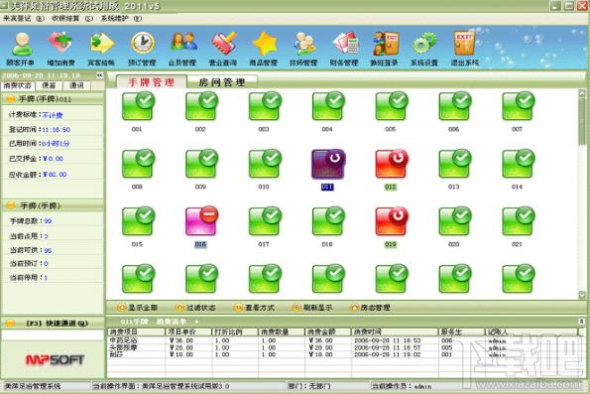The height and width of the screenshot is (394, 590).
Task: Select hand tag 009
Action: pyautogui.click(x=200, y=164)
